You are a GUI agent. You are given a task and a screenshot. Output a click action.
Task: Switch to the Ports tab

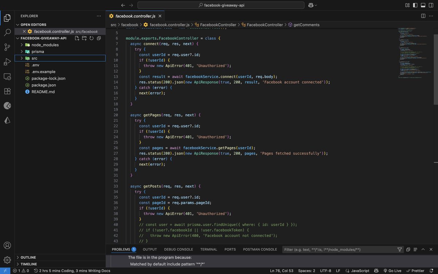230,249
